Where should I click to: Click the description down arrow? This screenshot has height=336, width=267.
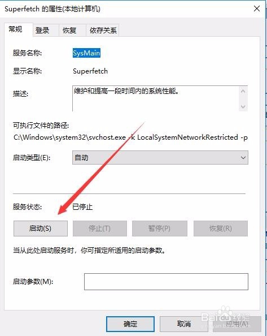[x=243, y=106]
